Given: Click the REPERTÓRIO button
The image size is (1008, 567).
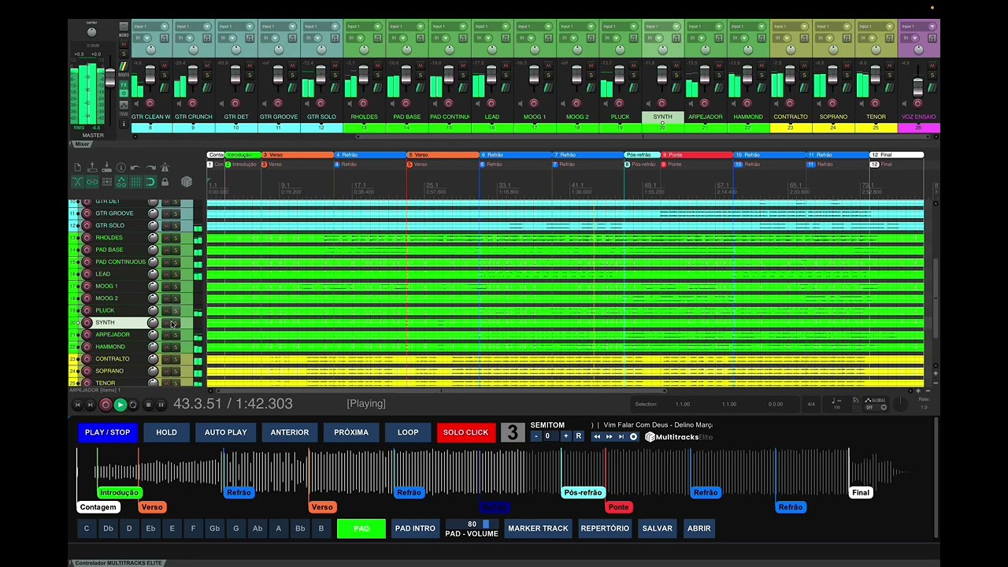Looking at the screenshot, I should point(605,528).
